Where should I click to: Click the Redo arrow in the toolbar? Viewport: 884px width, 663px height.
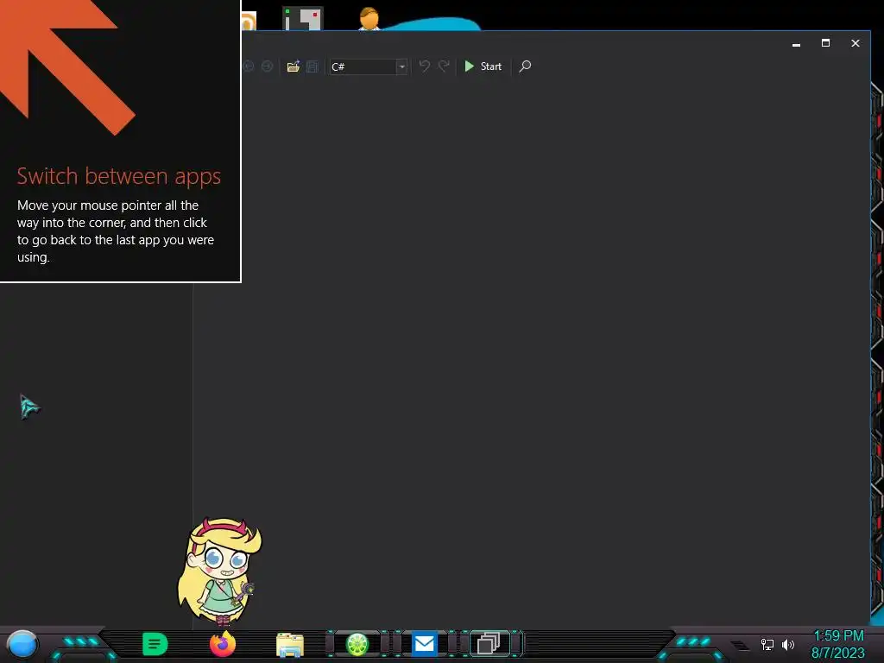(x=445, y=66)
